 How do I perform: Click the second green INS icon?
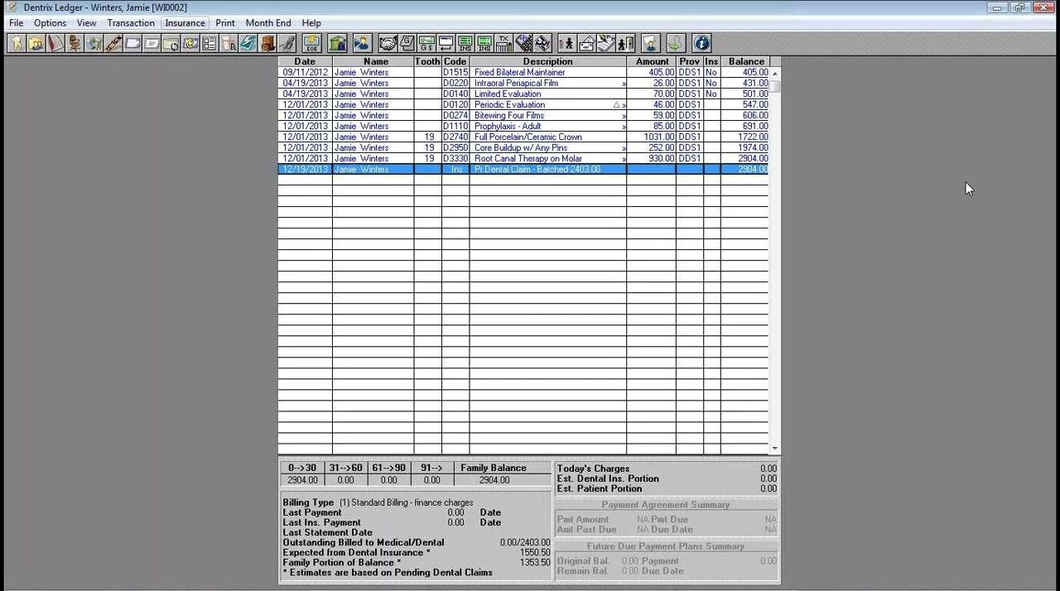[484, 43]
